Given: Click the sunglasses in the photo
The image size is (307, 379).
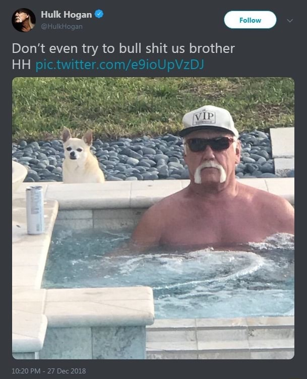Looking at the screenshot, I should click(210, 144).
